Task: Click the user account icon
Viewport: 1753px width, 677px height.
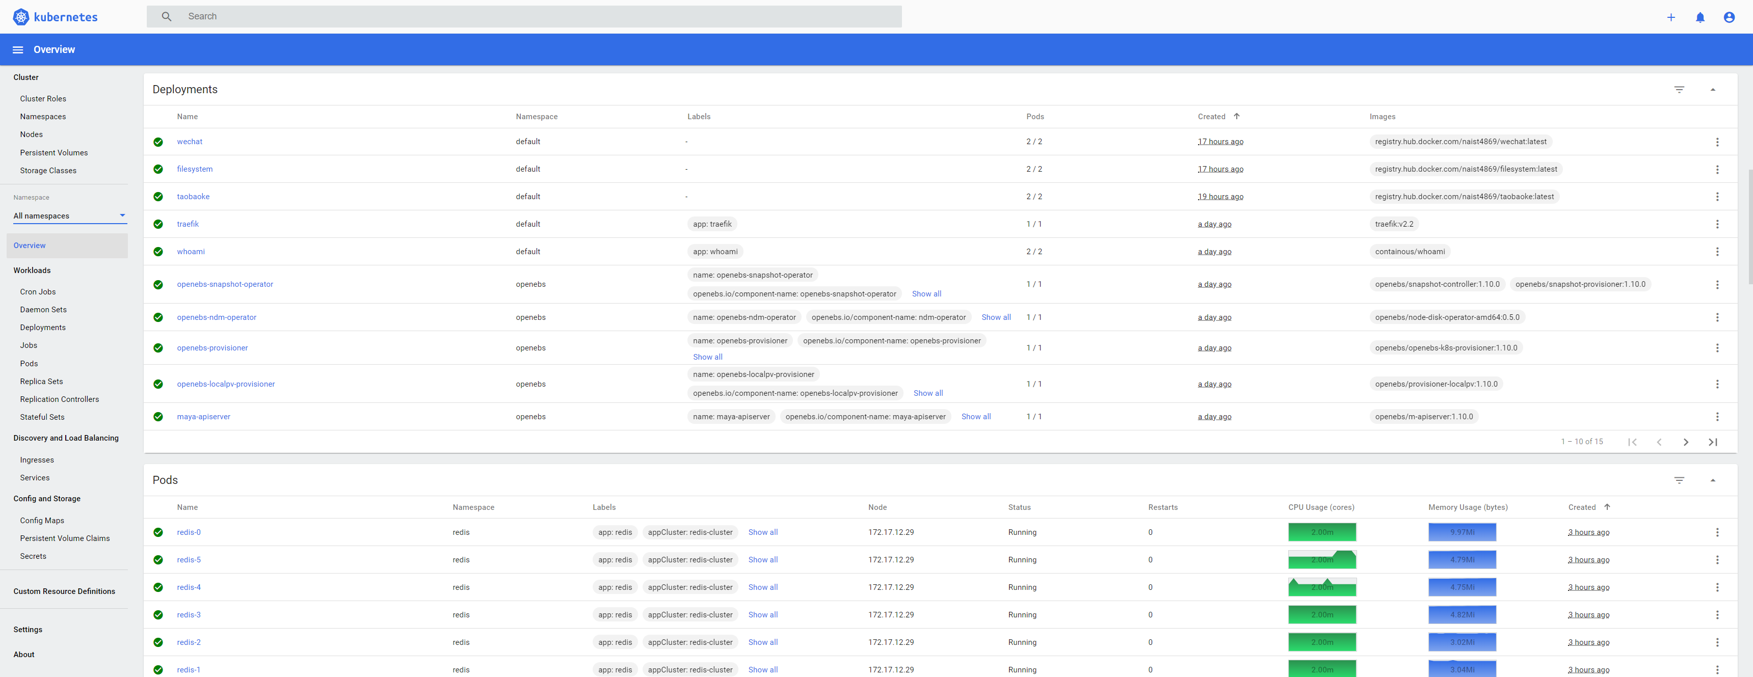Action: (x=1729, y=17)
